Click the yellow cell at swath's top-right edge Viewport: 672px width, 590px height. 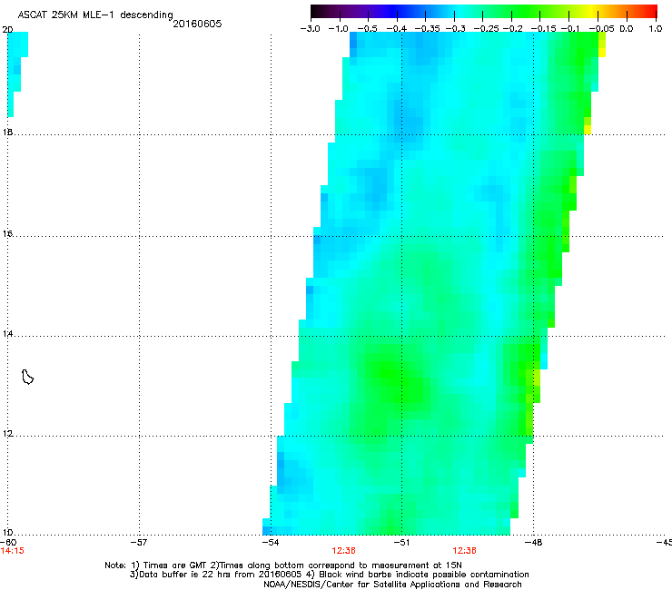[602, 45]
